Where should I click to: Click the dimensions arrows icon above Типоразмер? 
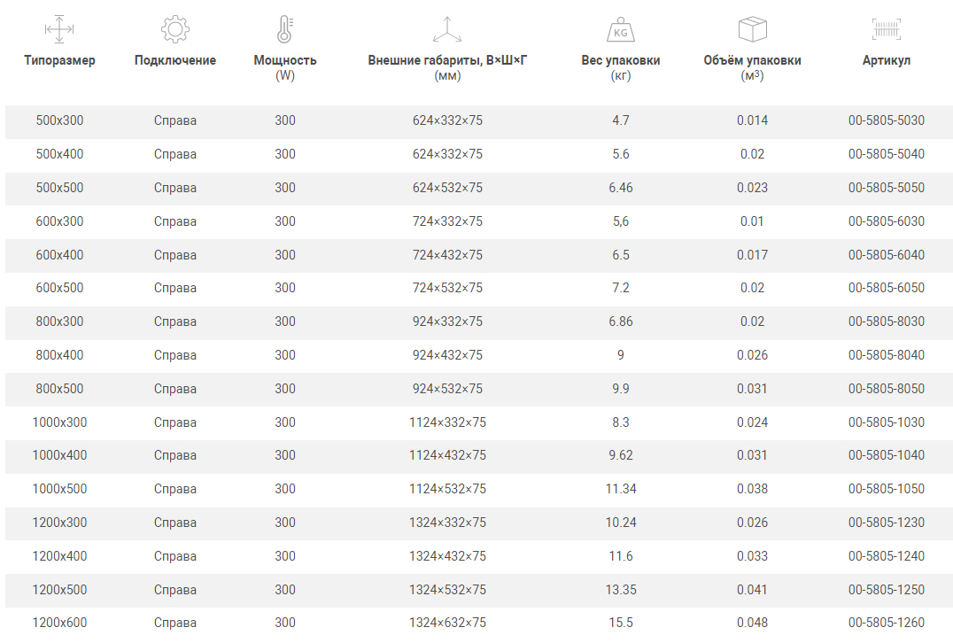59,29
